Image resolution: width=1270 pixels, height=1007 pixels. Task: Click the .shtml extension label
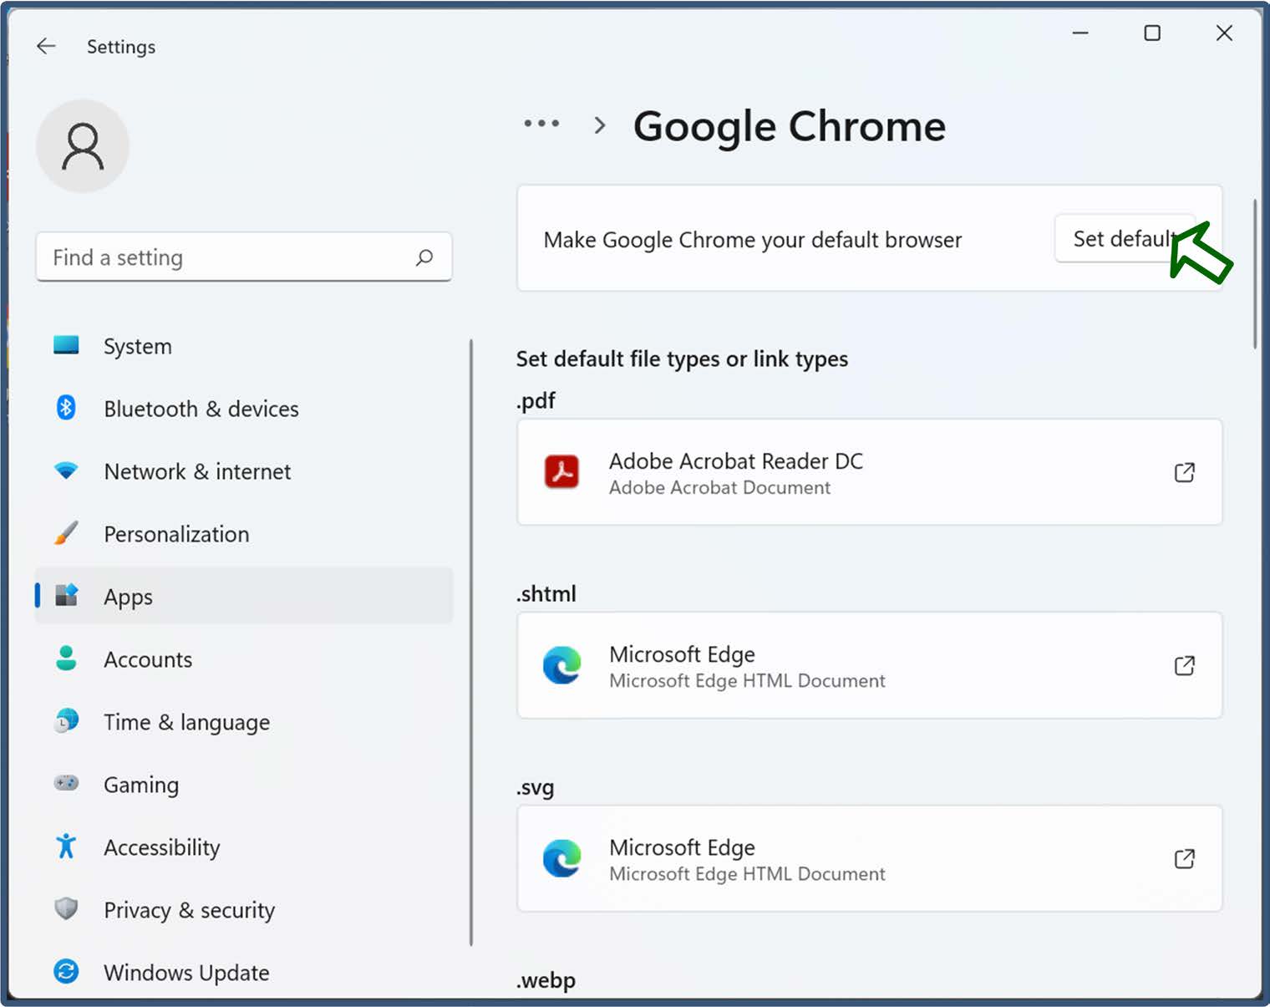(546, 593)
